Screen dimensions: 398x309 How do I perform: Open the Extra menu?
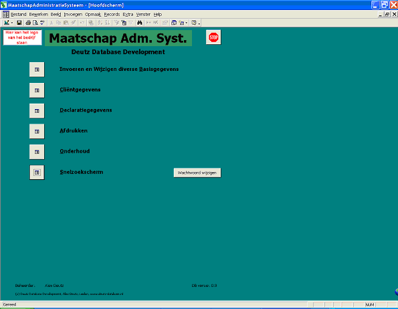tap(128, 15)
